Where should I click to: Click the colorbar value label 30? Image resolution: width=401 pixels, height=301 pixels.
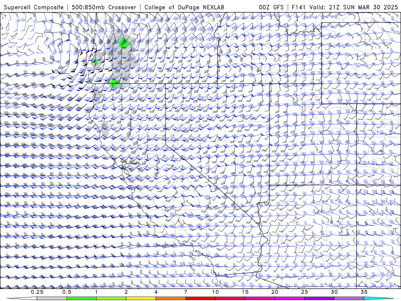point(334,292)
